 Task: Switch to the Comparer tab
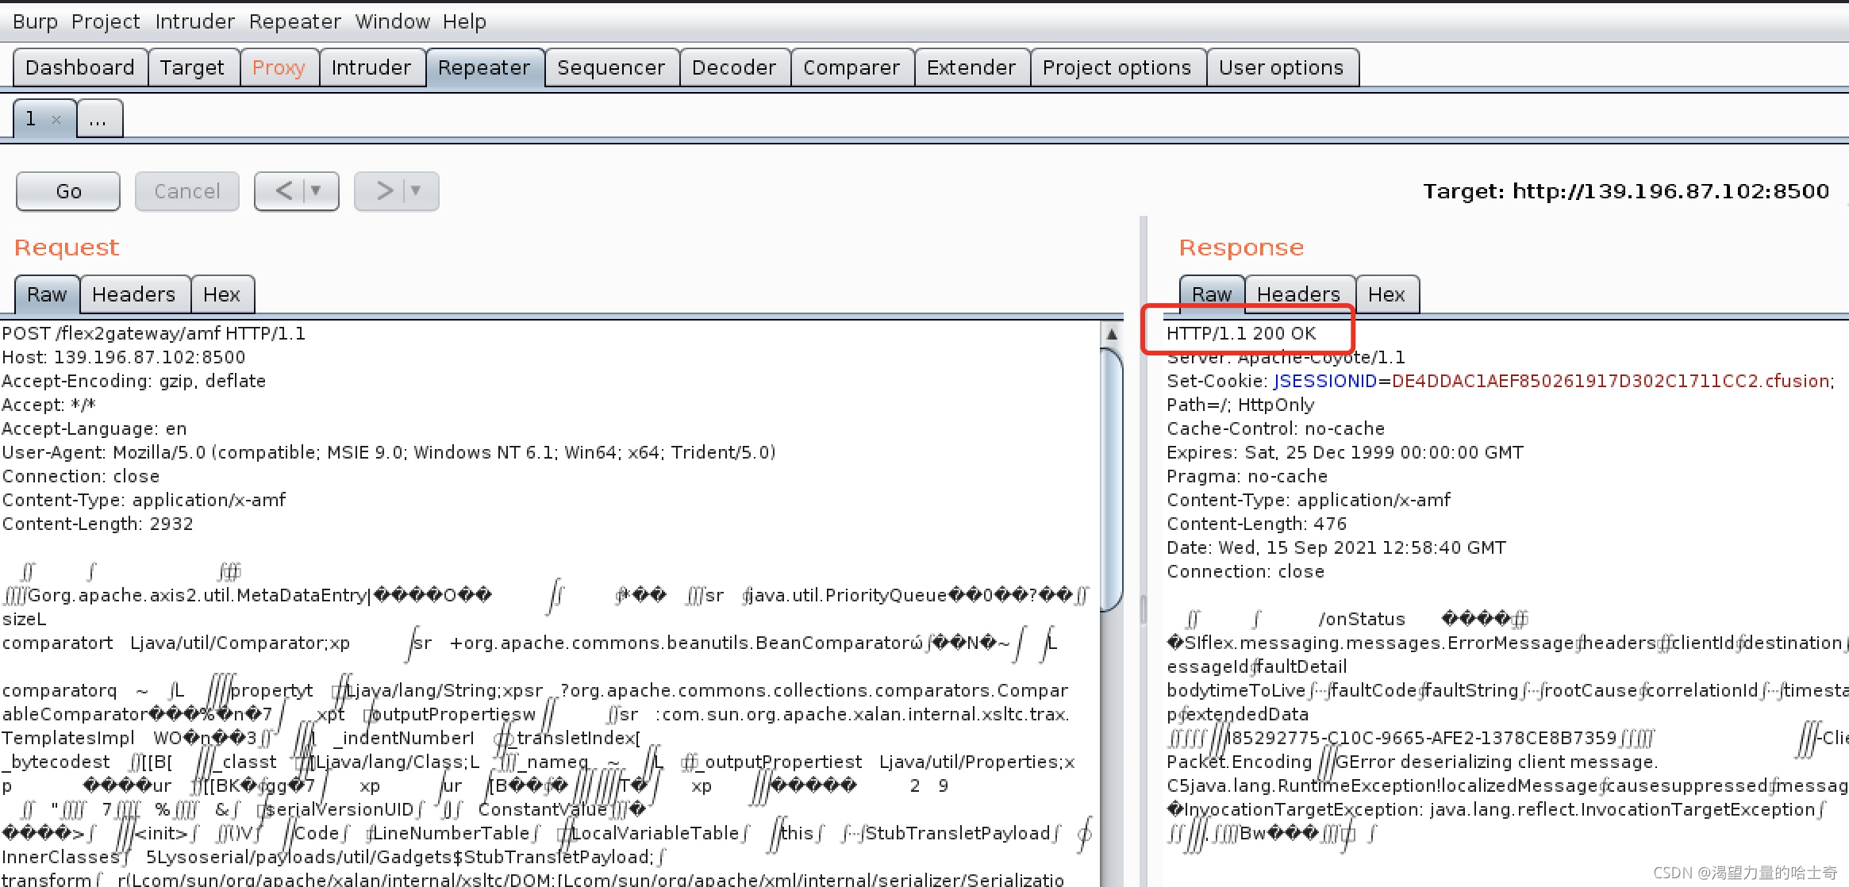(x=851, y=67)
